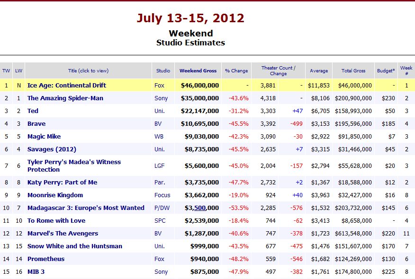Sort by the Total Gross column header
This screenshot has height=279, width=415.
click(353, 70)
